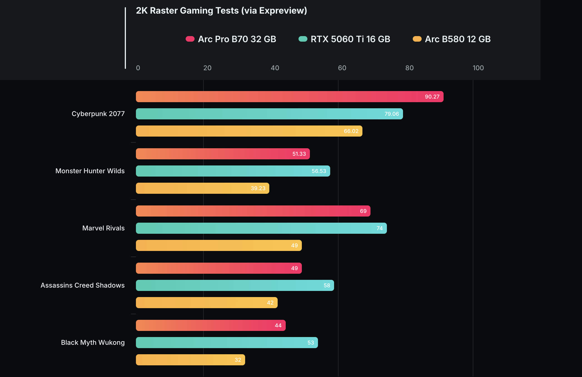The width and height of the screenshot is (582, 377).
Task: Click the Cyberpunk 2077 90.27 red bar
Action: pos(290,97)
